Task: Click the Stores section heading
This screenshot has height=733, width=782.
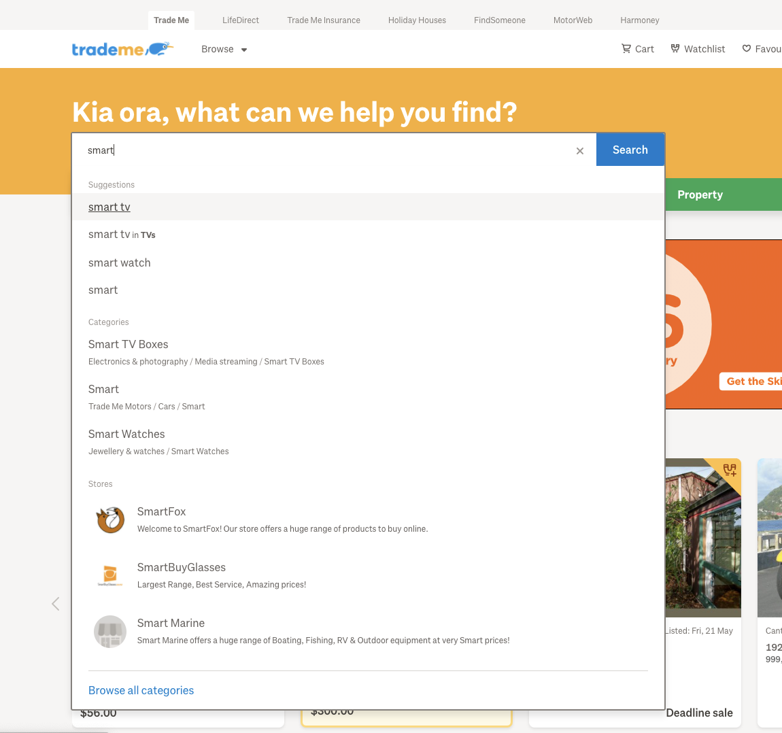Action: [100, 483]
